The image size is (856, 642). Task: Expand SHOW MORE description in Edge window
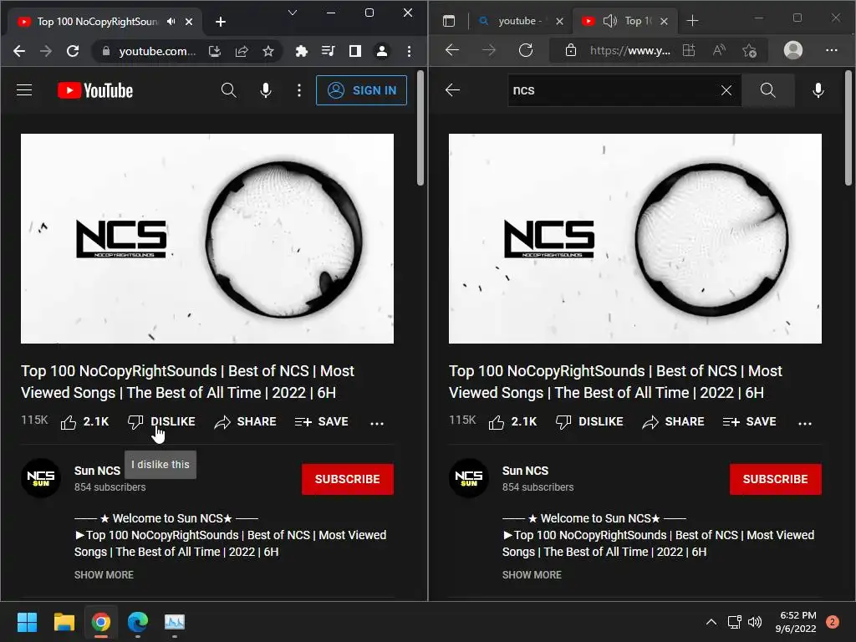532,575
